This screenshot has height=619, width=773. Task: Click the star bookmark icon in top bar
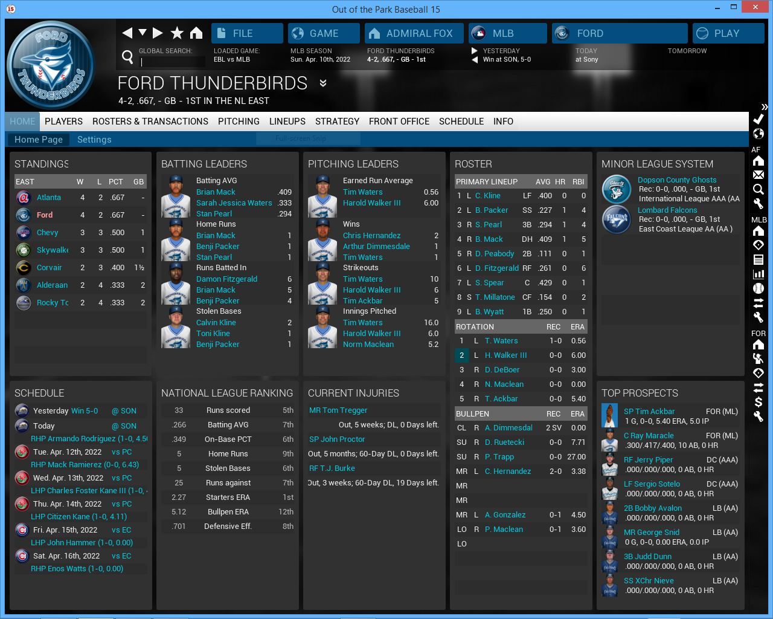click(177, 33)
